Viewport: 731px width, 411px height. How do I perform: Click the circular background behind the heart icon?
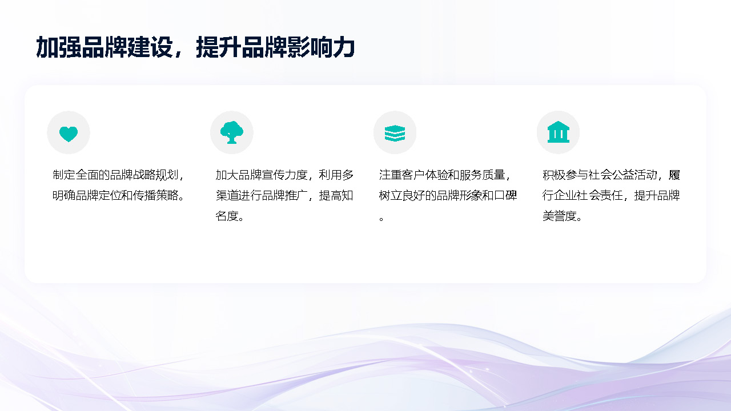pyautogui.click(x=69, y=132)
